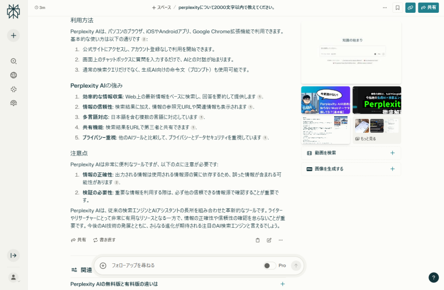This screenshot has height=290, width=444.
Task: Click the 書き直す rewrite button
Action: coord(104,240)
